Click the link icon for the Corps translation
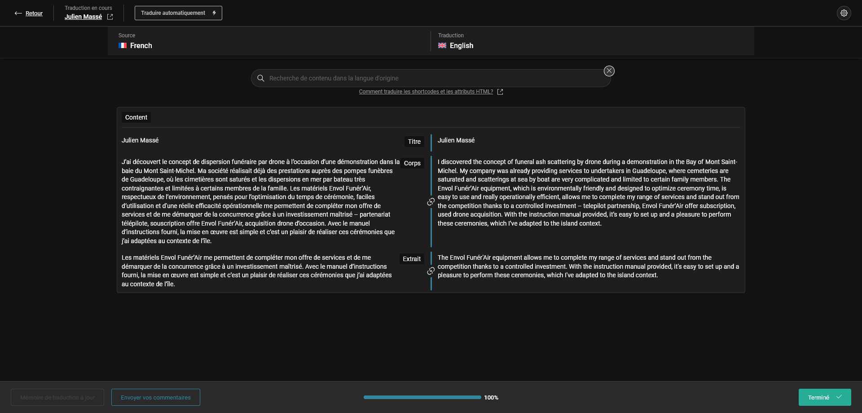This screenshot has width=862, height=413. [431, 202]
